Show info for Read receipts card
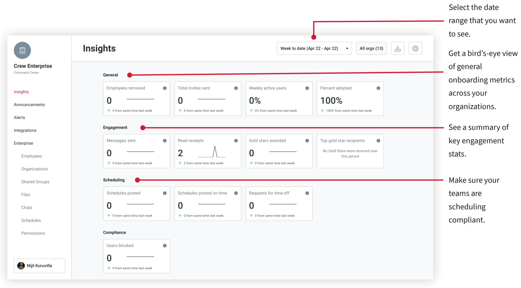Screen dimensions: 521x288 pyautogui.click(x=236, y=141)
